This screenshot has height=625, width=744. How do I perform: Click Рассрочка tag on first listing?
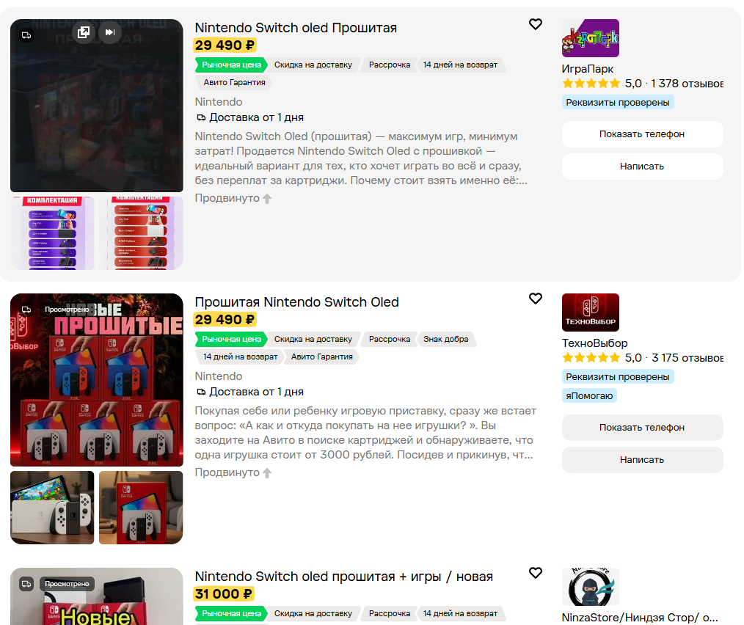tap(390, 65)
